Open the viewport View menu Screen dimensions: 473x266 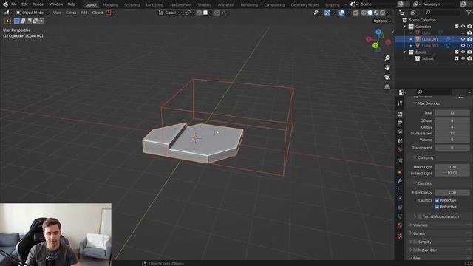click(57, 13)
